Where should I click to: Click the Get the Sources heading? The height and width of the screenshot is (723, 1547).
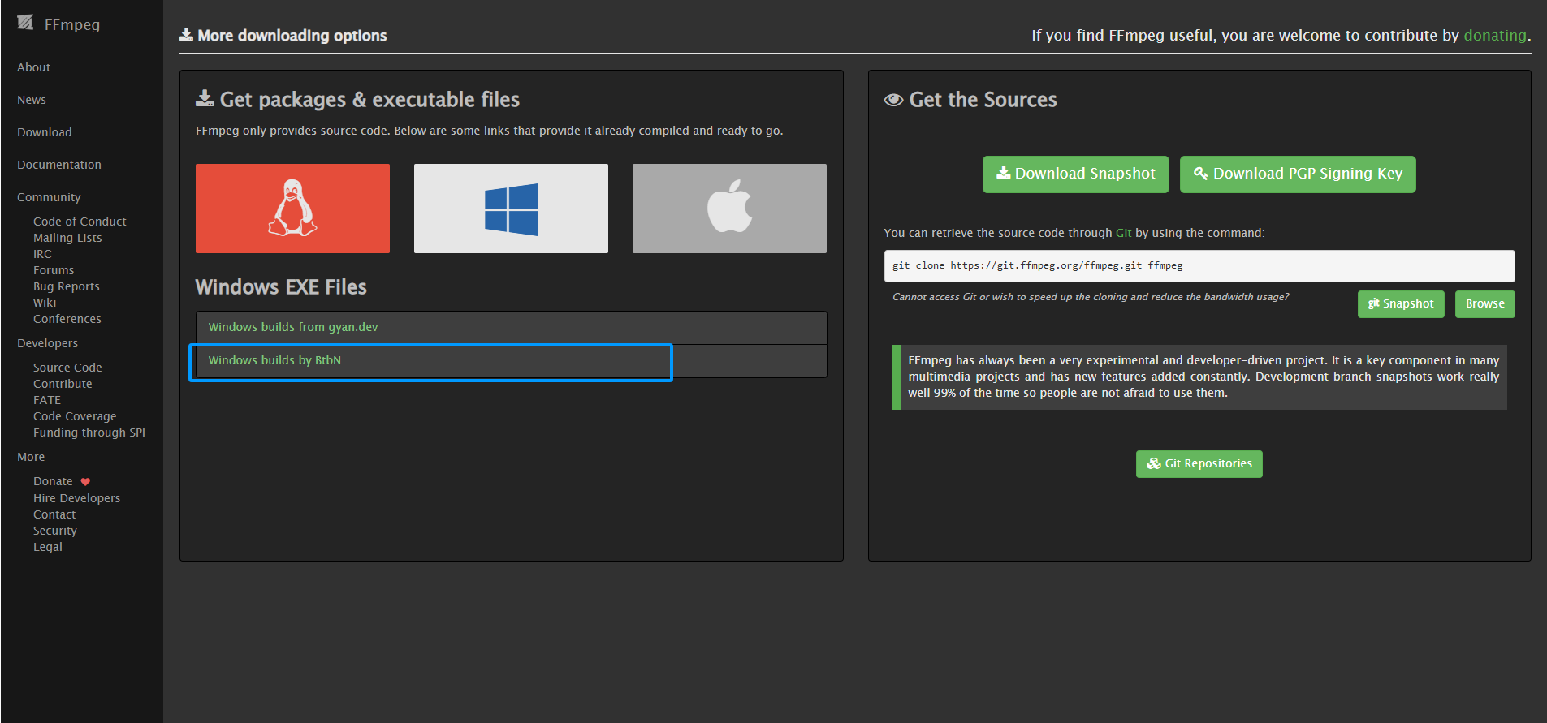(970, 100)
